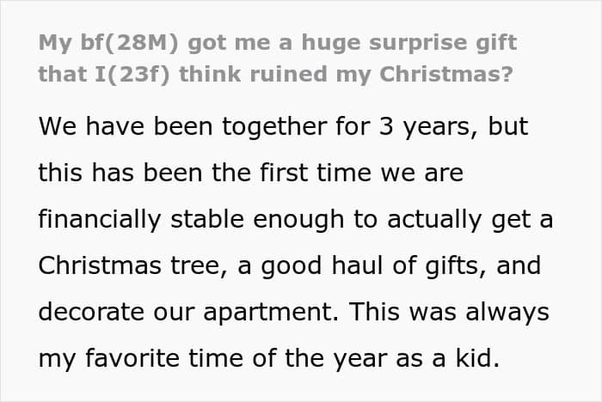Image resolution: width=602 pixels, height=402 pixels.
Task: Click the ending words "as a kid."
Action: [448, 358]
